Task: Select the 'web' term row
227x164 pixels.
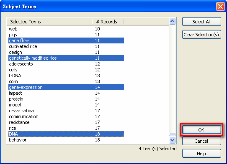Action: point(66,29)
